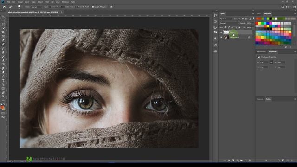Select the Clone Stamp tool
The height and width of the screenshot is (167, 297).
tap(3, 52)
